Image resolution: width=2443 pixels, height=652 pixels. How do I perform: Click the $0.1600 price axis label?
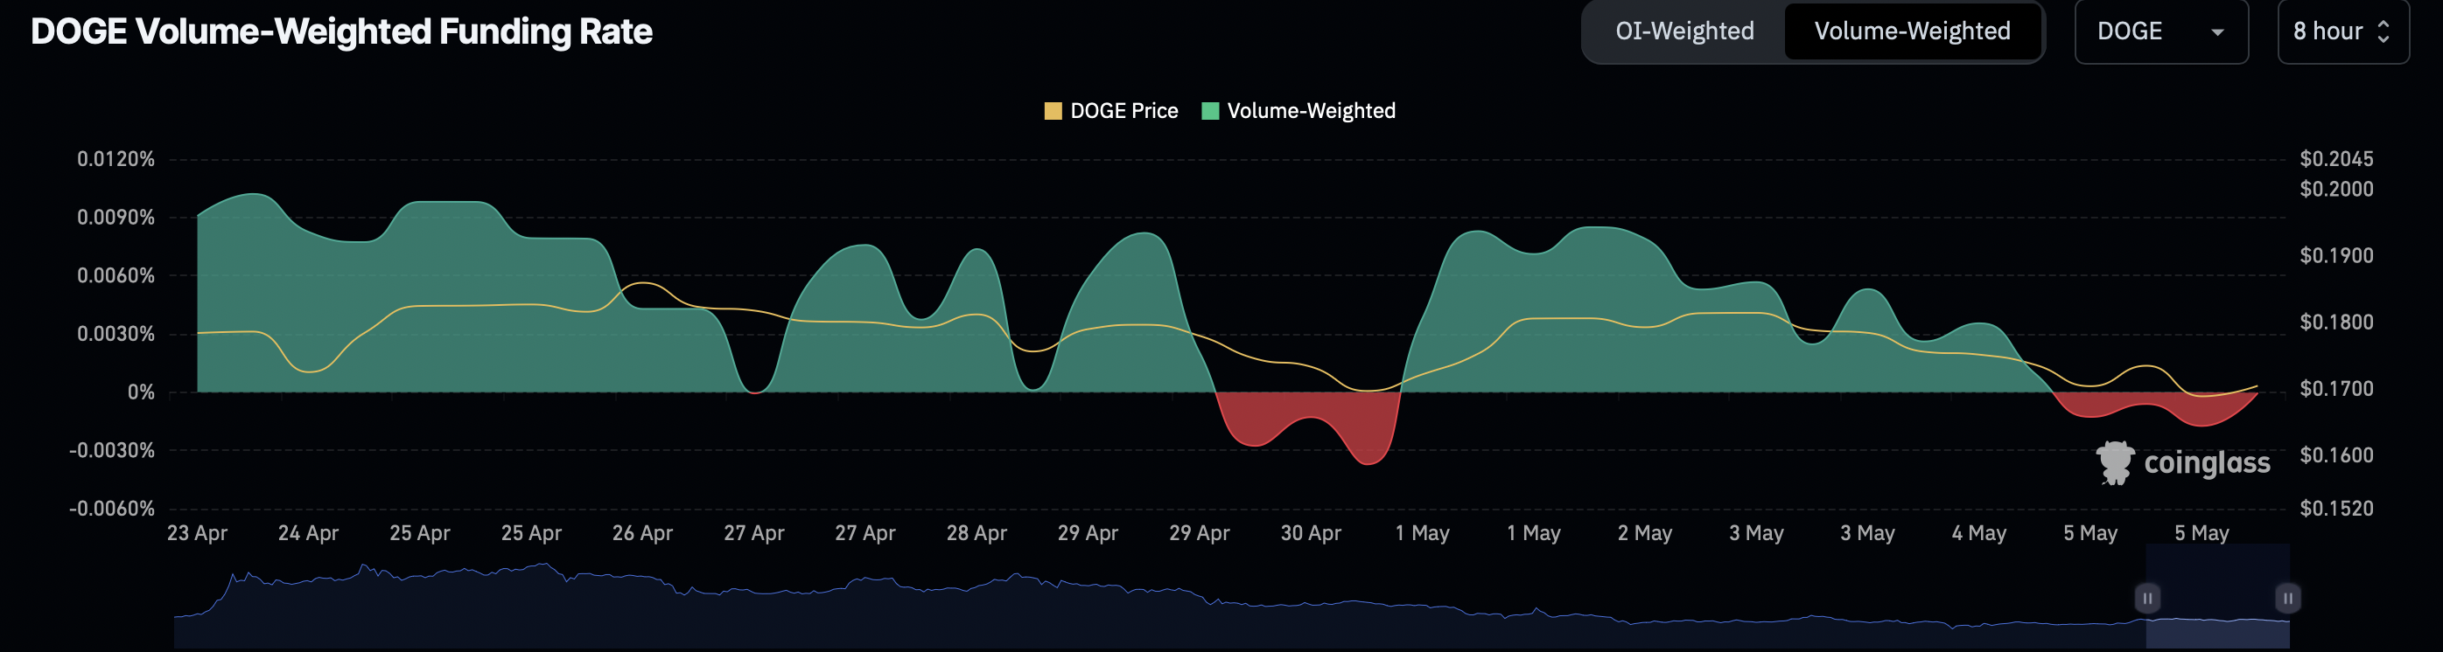click(2337, 454)
